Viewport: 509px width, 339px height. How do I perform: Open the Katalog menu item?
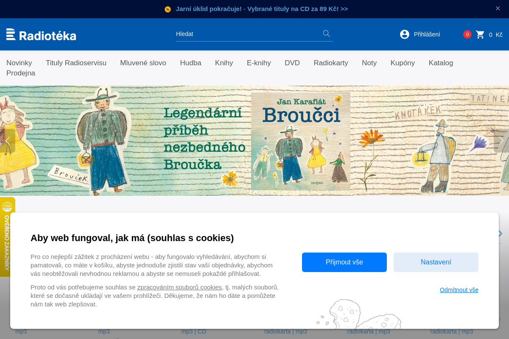441,63
